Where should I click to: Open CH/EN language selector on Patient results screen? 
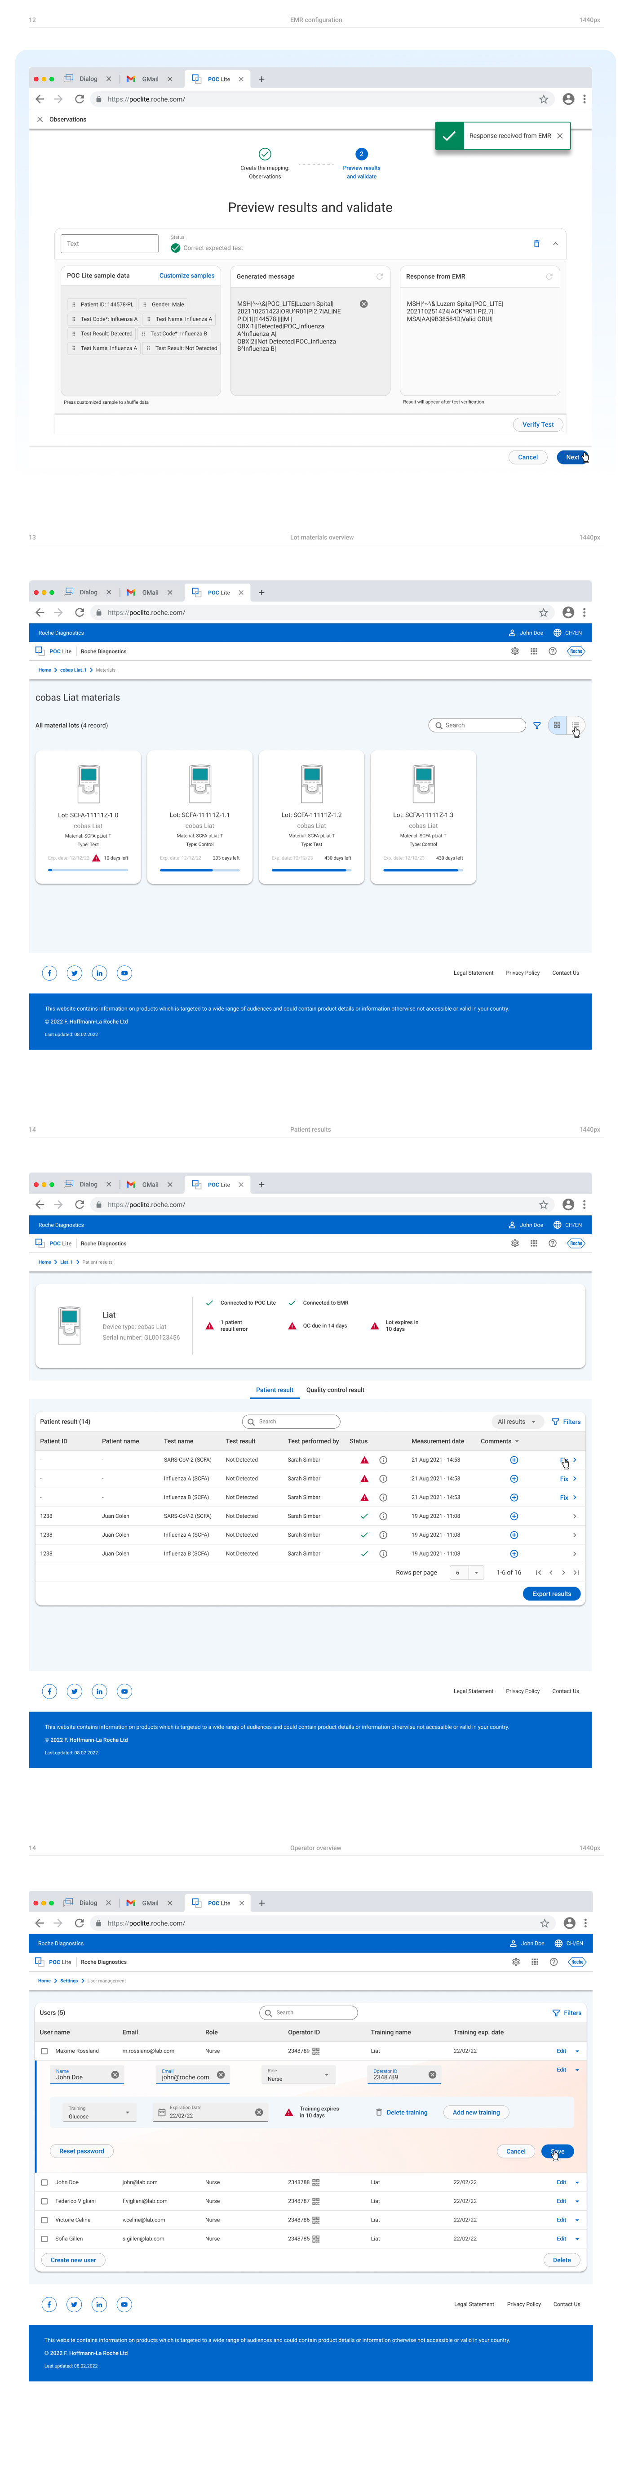(x=568, y=1224)
